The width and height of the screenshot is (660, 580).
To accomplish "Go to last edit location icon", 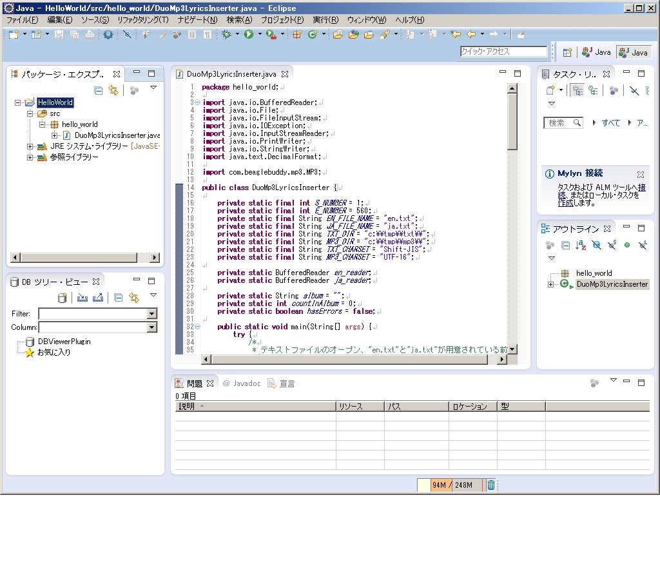I will 456,34.
